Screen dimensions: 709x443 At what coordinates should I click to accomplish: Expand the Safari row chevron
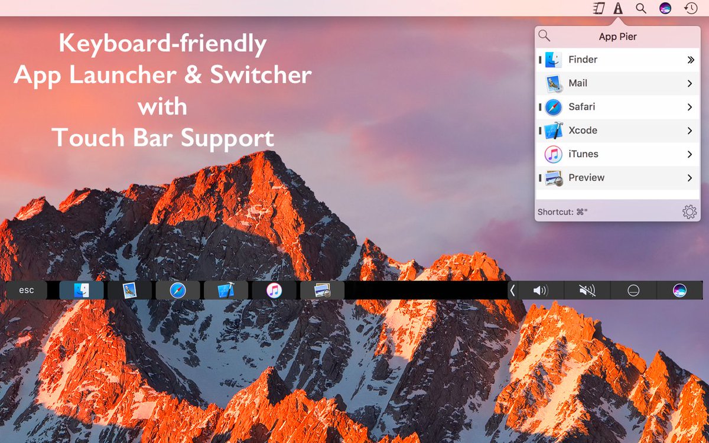[x=690, y=107]
